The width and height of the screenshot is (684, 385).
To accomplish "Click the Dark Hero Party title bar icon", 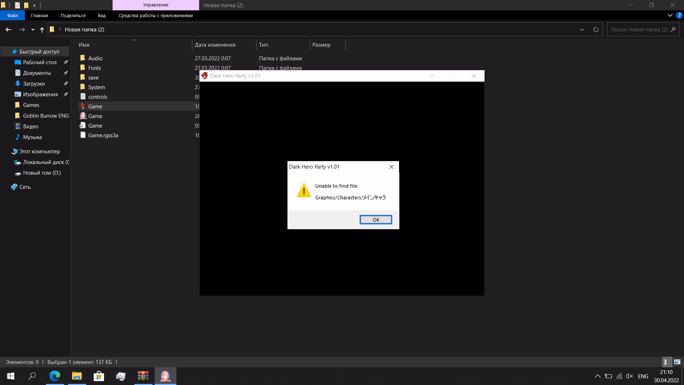I will coord(205,76).
